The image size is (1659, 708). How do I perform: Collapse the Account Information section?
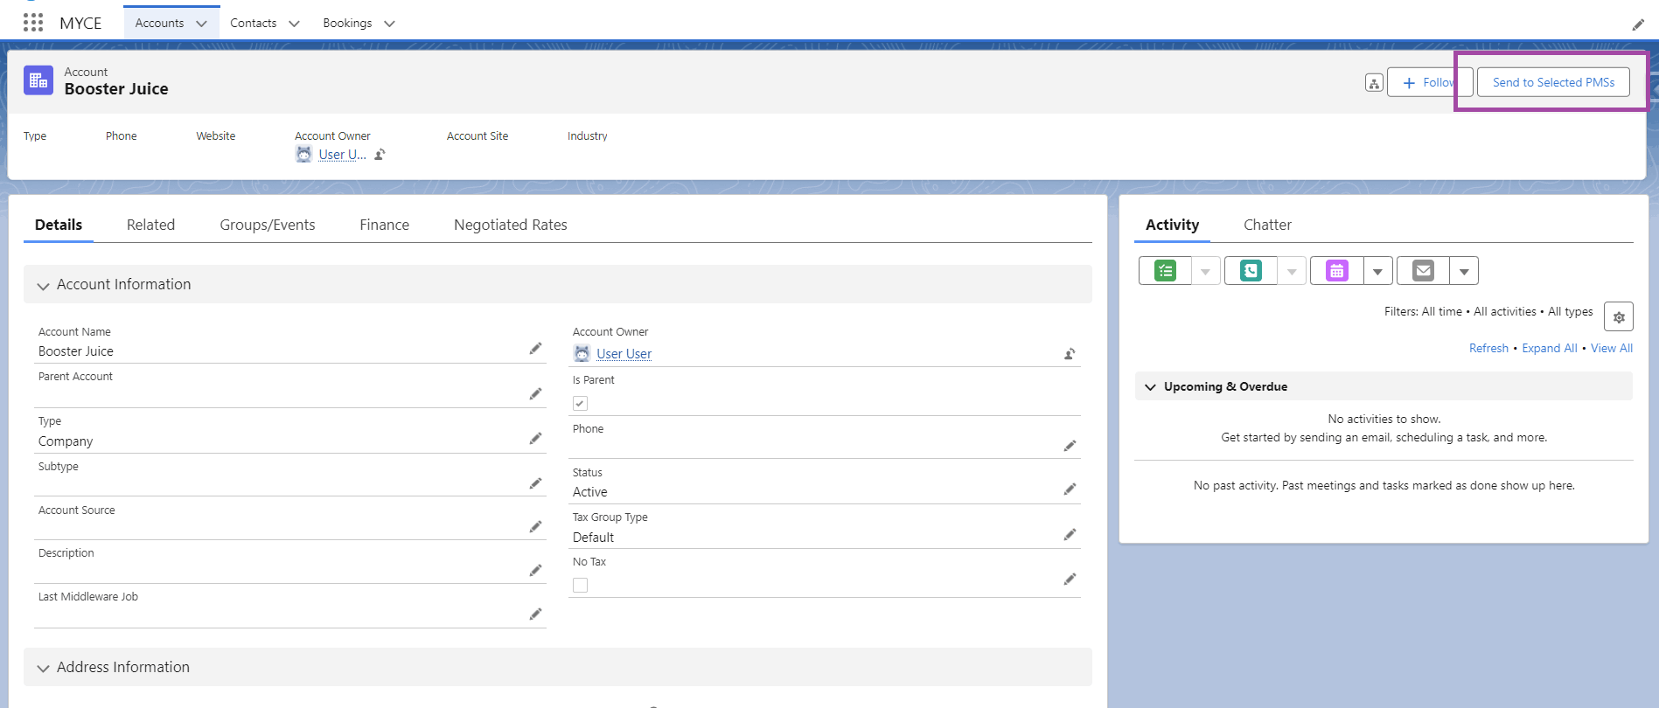click(x=43, y=286)
